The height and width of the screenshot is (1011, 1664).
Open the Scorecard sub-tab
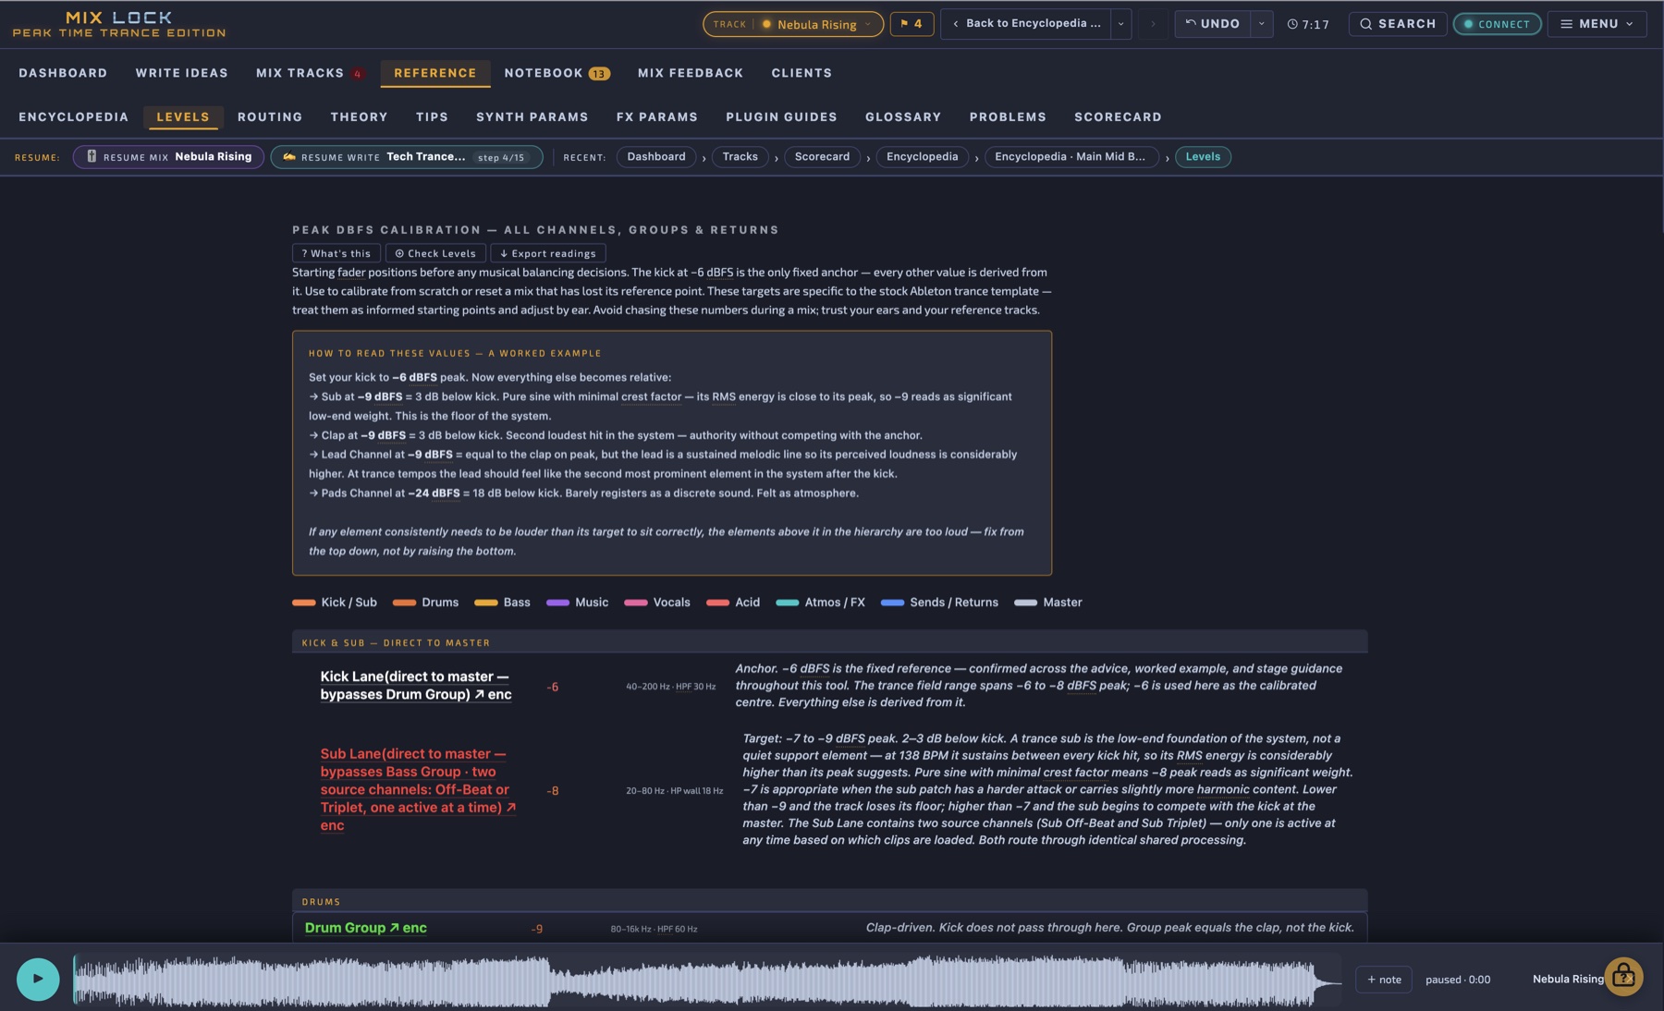point(1118,117)
